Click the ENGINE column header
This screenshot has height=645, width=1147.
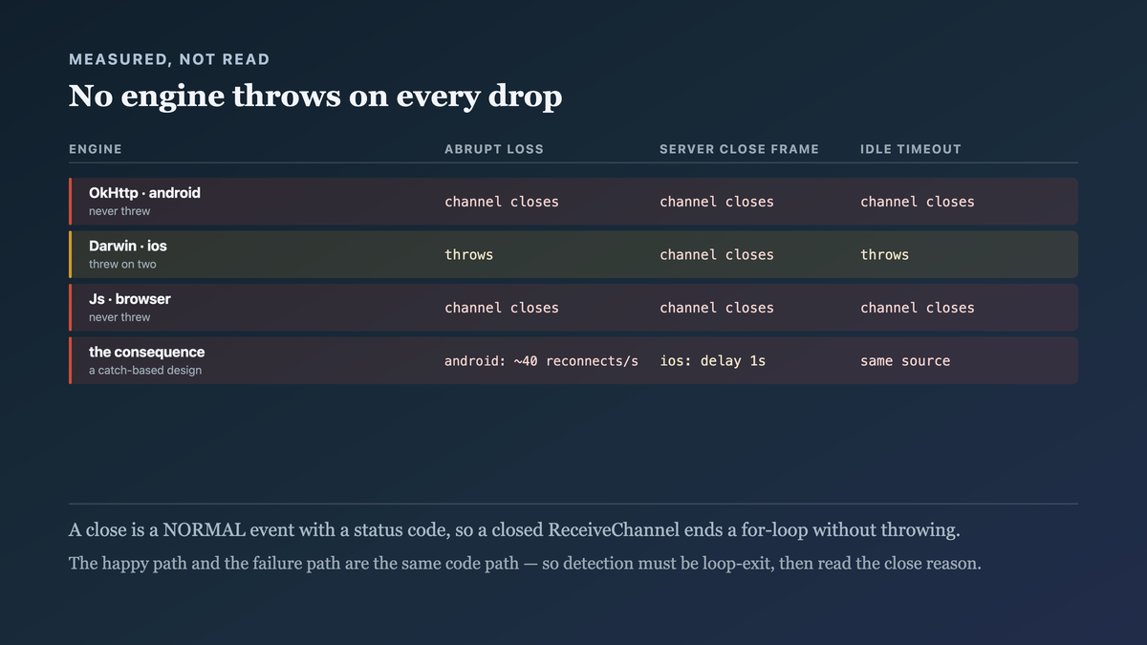(96, 149)
